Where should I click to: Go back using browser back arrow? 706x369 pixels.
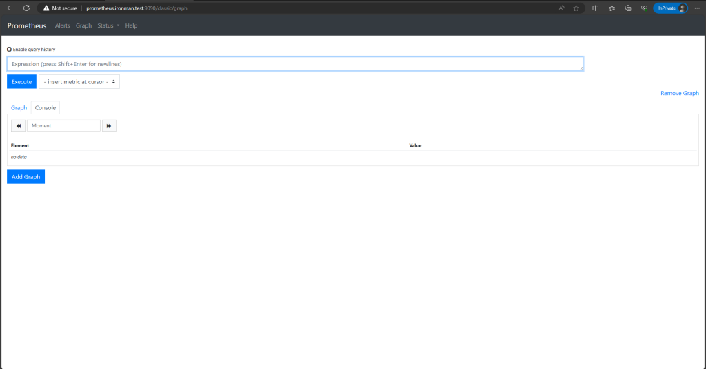(x=10, y=8)
